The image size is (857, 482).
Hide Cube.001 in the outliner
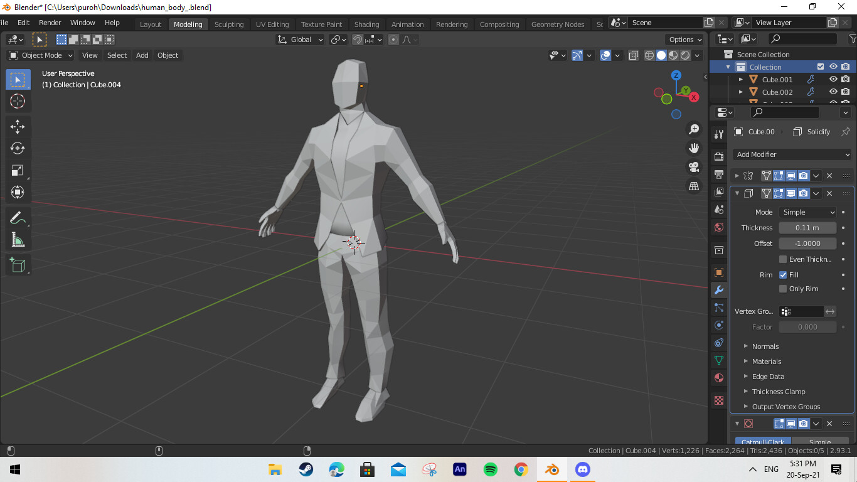[x=833, y=79]
